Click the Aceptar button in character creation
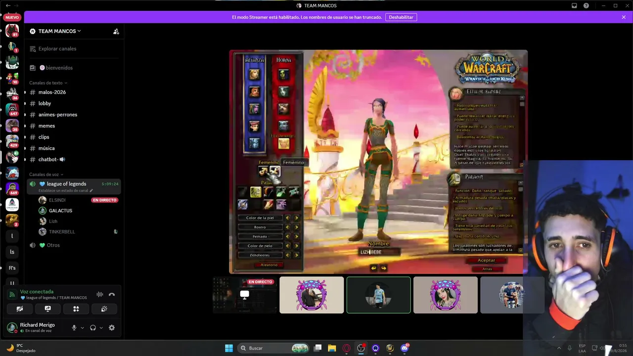 click(x=486, y=260)
